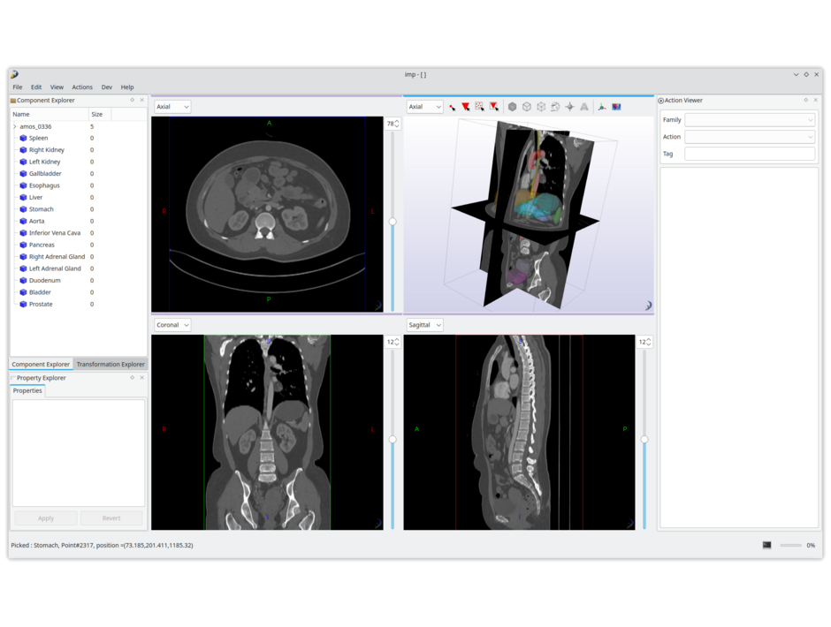Toggle the glyph crosshair icon in 3D toolbar
This screenshot has height=627, width=831.
coord(569,107)
